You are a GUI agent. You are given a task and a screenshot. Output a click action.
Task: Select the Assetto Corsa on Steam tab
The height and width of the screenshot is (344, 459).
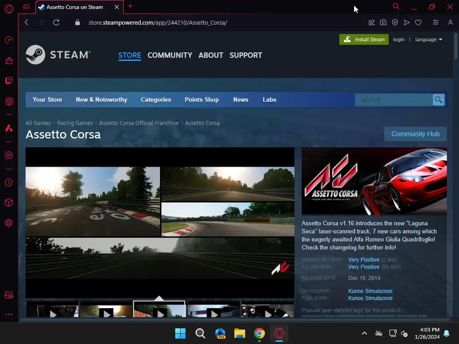click(75, 7)
